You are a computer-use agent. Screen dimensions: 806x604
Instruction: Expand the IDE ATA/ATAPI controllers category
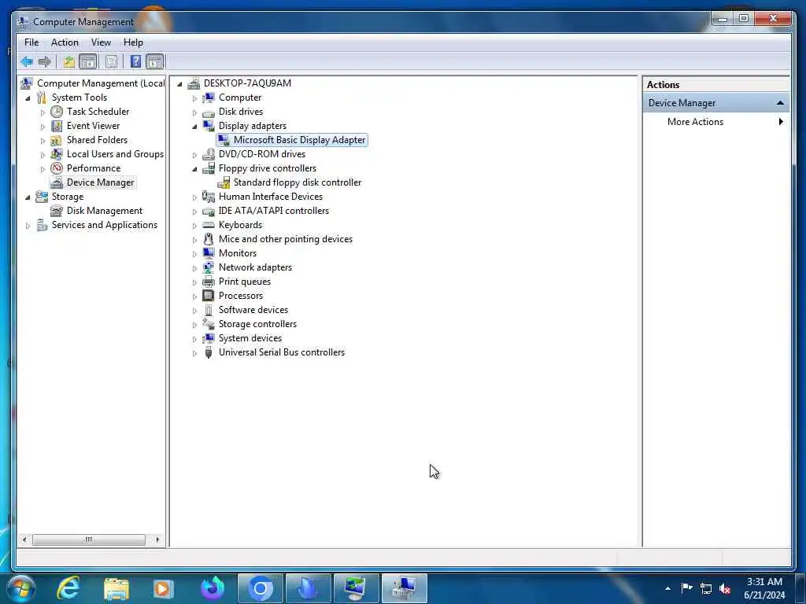coord(195,211)
